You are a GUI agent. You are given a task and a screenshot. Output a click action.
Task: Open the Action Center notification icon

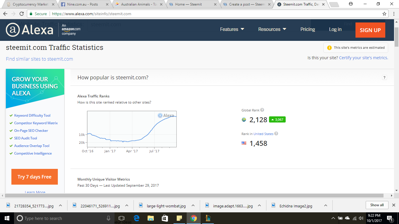coord(390,218)
